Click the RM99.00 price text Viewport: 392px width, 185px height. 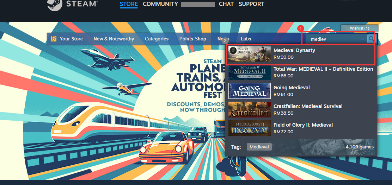pyautogui.click(x=283, y=57)
